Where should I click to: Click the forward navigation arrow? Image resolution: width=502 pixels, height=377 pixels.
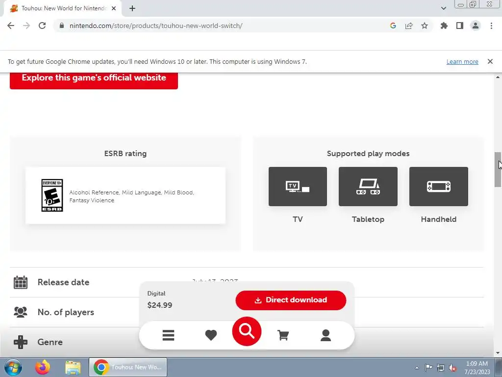pos(26,26)
